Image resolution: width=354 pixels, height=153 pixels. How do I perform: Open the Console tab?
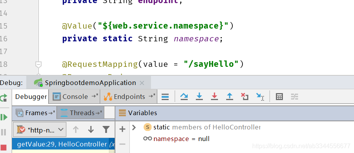75,97
